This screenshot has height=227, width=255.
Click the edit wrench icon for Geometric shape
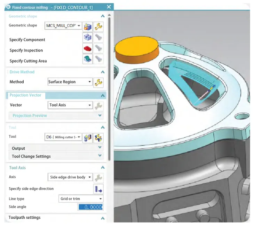click(98, 26)
